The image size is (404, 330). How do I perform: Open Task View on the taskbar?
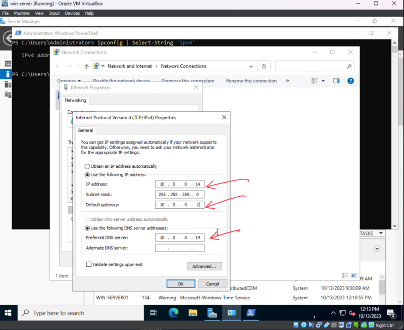point(154,313)
